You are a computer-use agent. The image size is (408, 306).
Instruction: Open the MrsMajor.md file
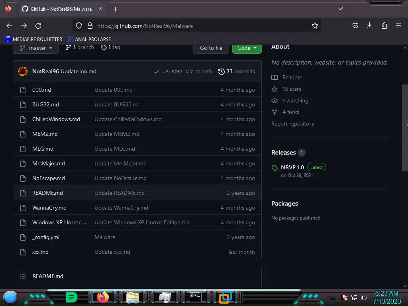pyautogui.click(x=48, y=163)
